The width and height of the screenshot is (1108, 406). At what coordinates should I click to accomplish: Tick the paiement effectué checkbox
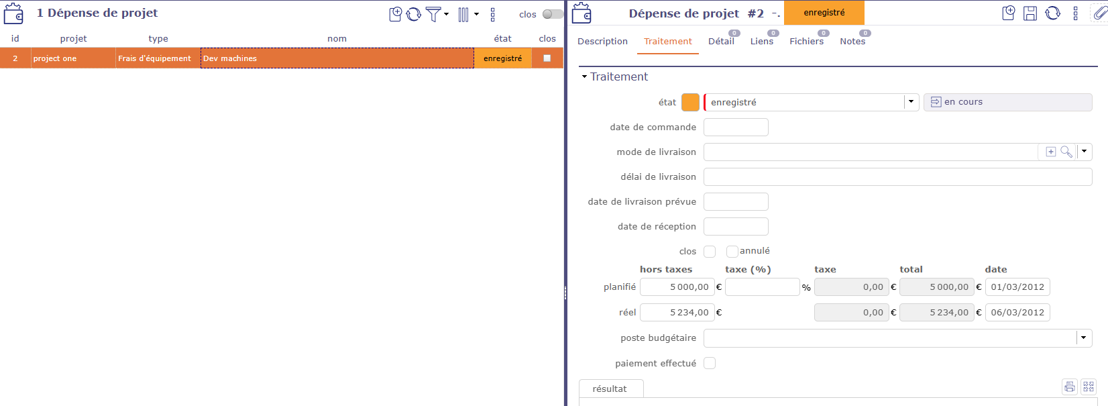710,364
